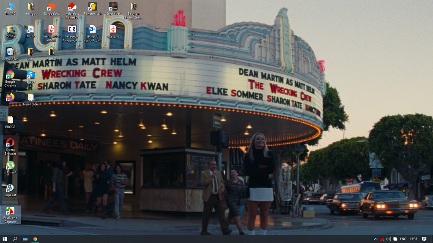Select the SopCast shortcut icon
This screenshot has height=243, width=433.
(10, 190)
